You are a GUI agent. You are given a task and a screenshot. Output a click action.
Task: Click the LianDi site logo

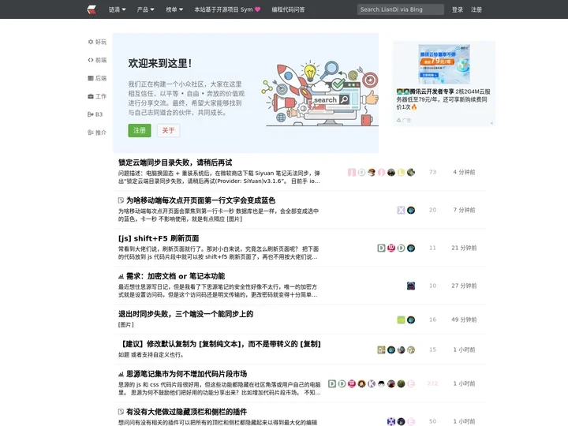[92, 9]
